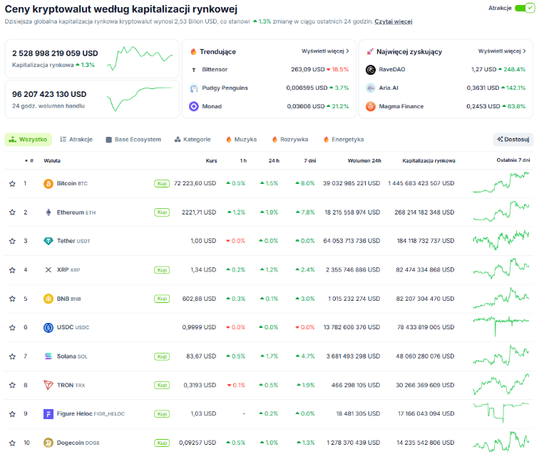This screenshot has width=539, height=459.
Task: Click the Bitcoin coin icon
Action: tap(48, 183)
